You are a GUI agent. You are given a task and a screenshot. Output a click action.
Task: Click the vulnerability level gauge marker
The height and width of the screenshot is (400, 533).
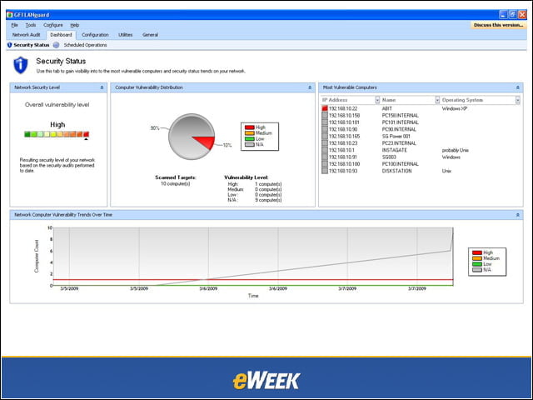[x=87, y=139]
